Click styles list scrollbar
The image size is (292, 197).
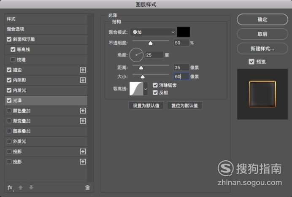tap(90, 98)
